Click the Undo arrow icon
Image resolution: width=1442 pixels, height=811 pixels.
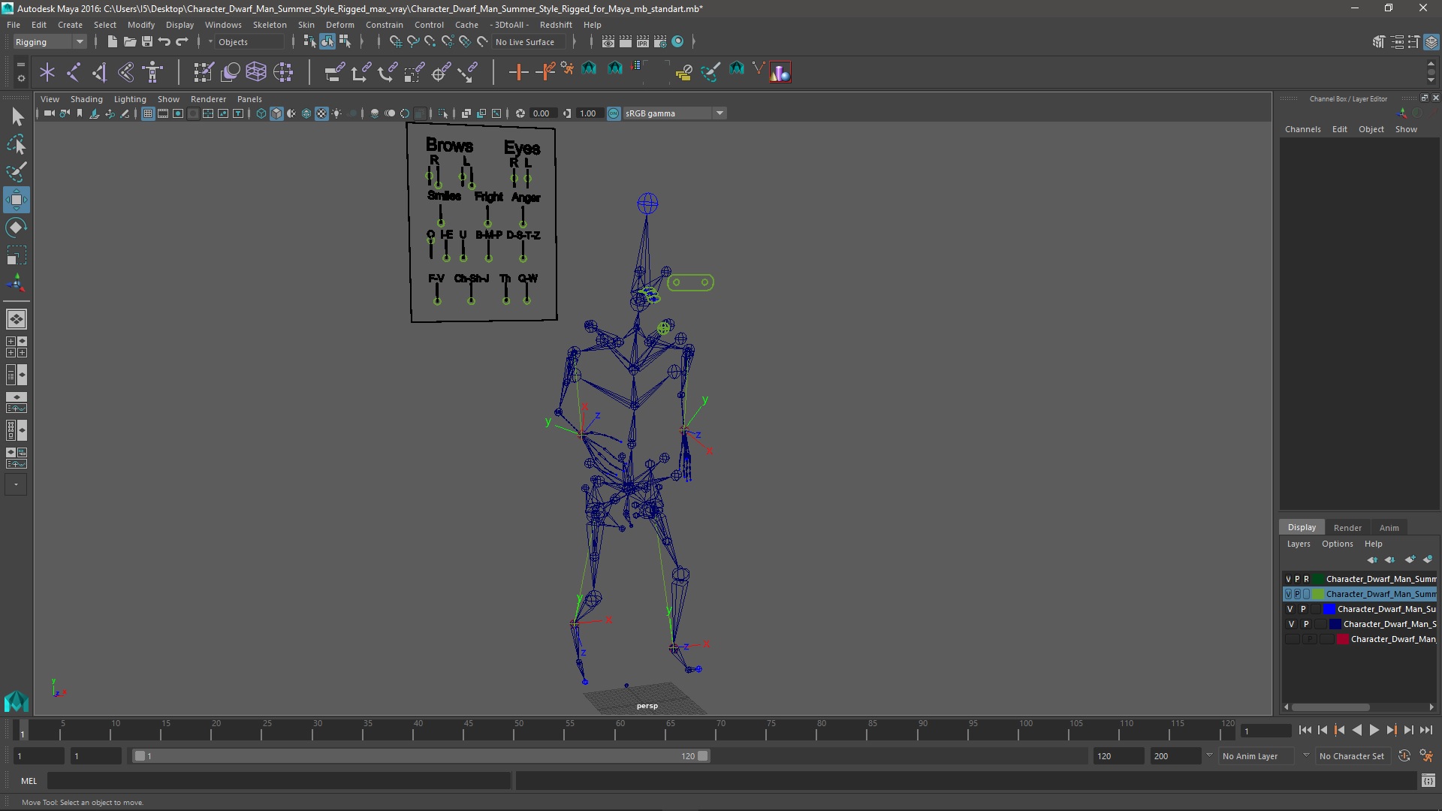(x=164, y=41)
